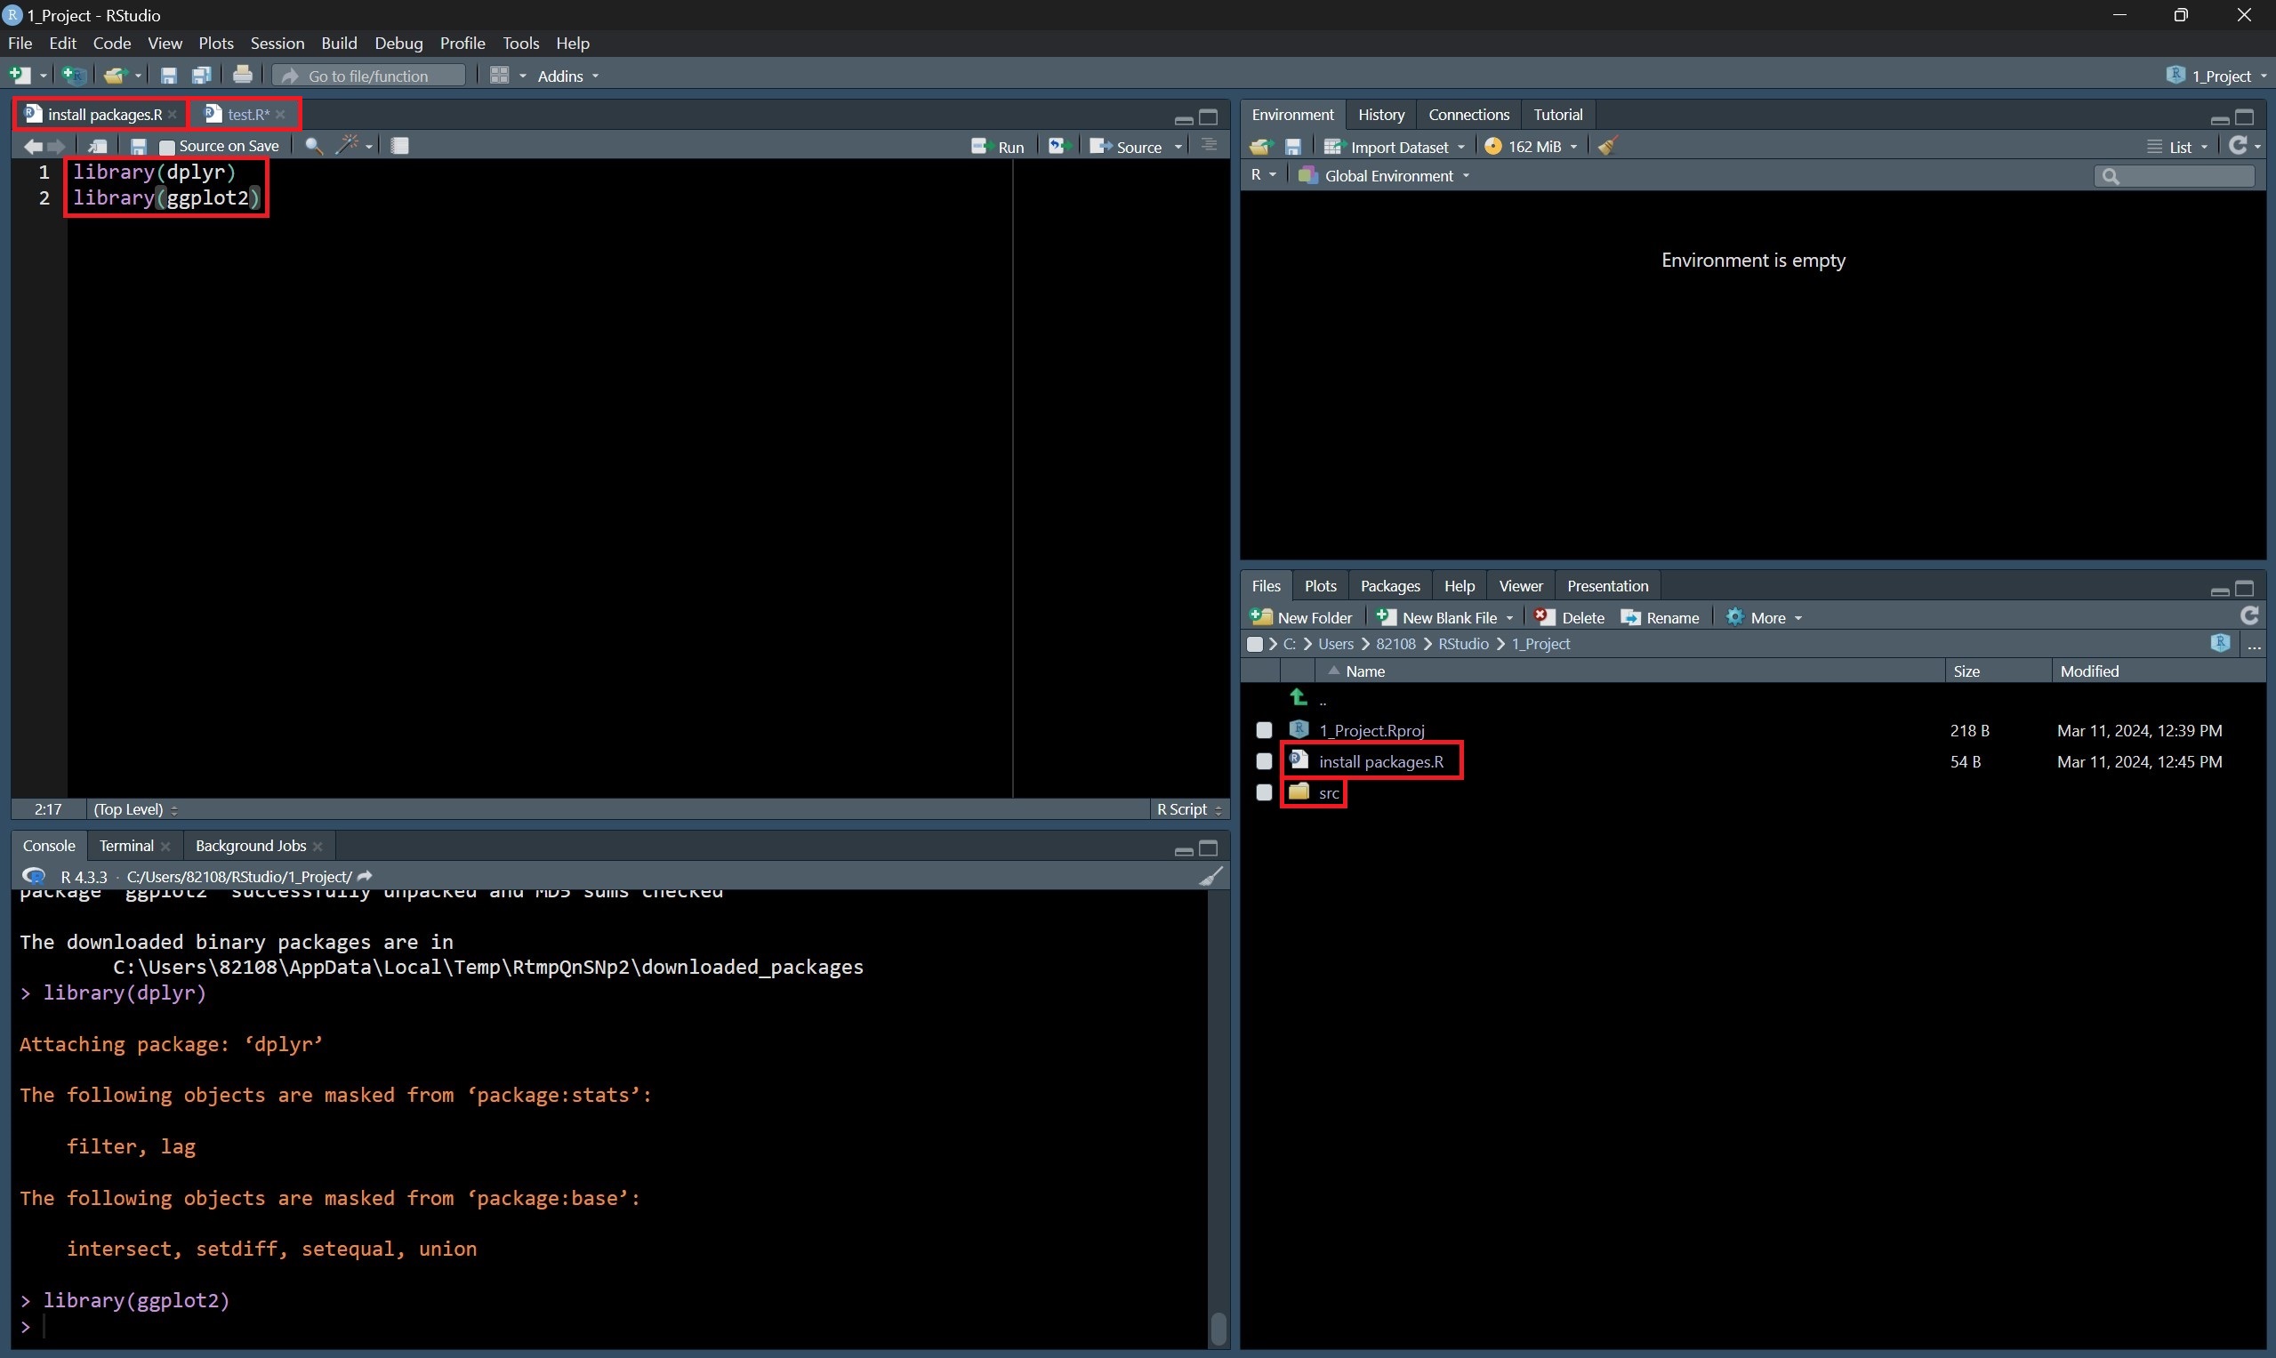
Task: Click the compile report notebook icon
Action: click(x=400, y=146)
